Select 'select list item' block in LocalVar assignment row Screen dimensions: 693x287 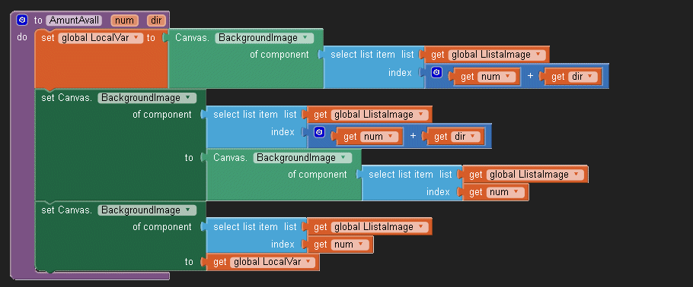(362, 55)
